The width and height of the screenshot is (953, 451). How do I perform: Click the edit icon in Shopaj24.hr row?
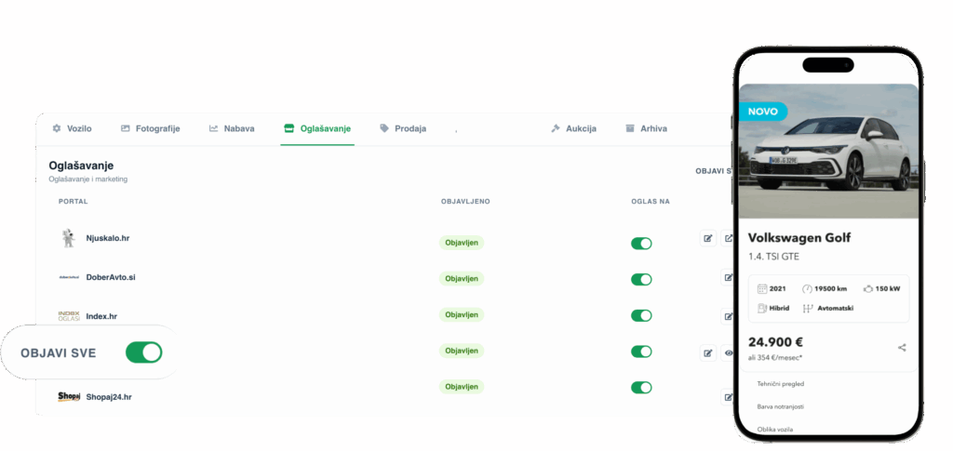pos(728,397)
